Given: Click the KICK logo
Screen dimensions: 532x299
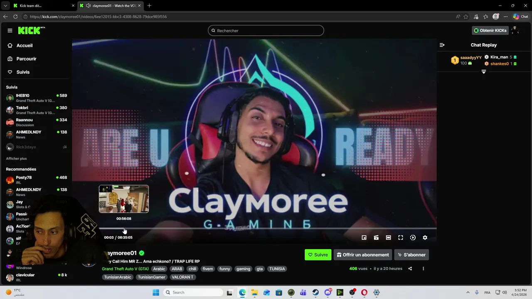Looking at the screenshot, I should (x=31, y=30).
